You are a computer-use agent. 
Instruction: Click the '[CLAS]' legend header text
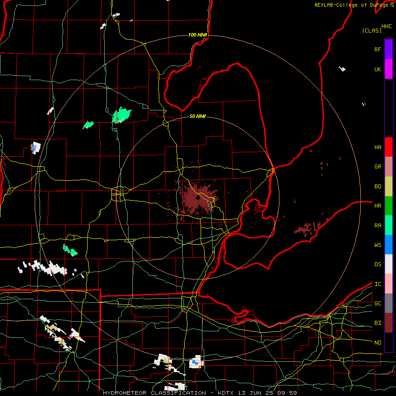(372, 30)
